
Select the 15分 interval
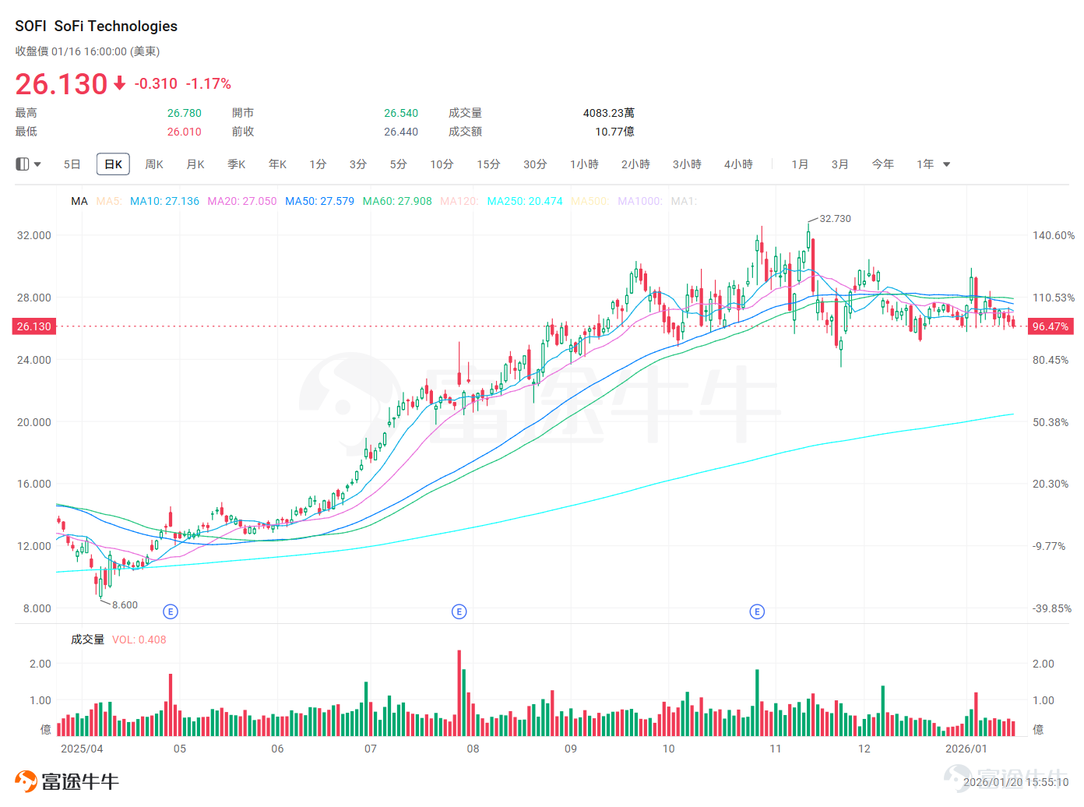tap(488, 164)
